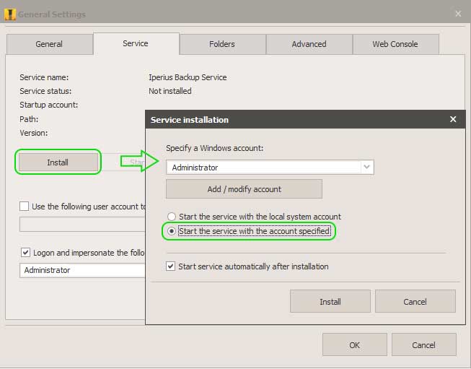Viewport: 471px width, 369px height.
Task: Select the Service tab
Action: pos(136,43)
